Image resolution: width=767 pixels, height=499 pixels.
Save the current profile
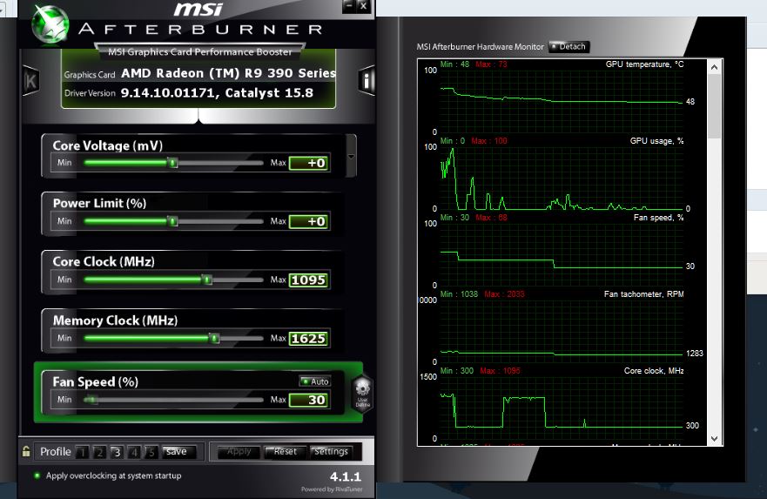coord(178,452)
